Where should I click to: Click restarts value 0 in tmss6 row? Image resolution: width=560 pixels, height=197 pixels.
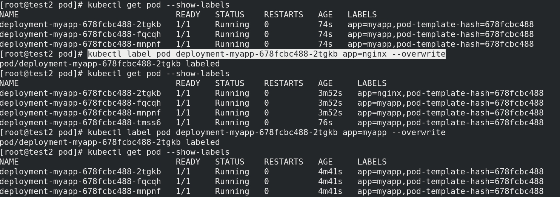click(266, 123)
